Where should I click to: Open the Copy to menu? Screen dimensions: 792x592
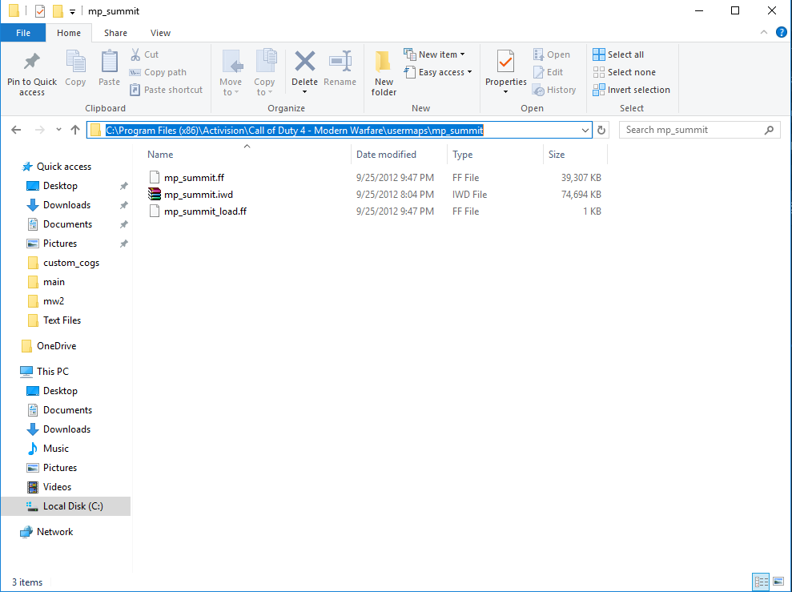(264, 72)
